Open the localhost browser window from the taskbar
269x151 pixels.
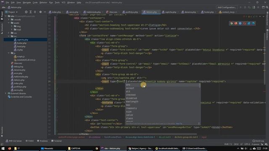click(168, 148)
